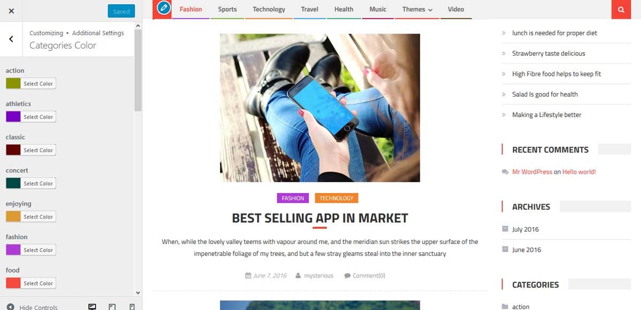
Task: Click the orange TECHNOLOGY category tag
Action: coord(337,198)
